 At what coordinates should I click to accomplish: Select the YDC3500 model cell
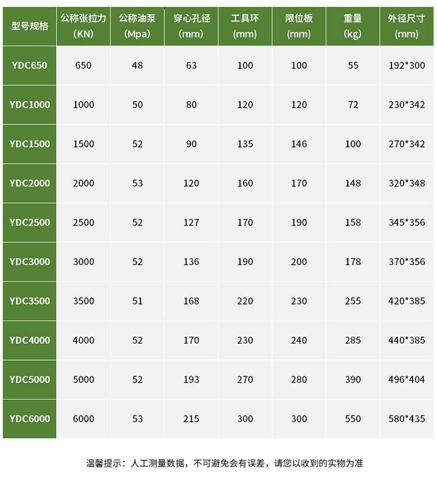pos(30,301)
